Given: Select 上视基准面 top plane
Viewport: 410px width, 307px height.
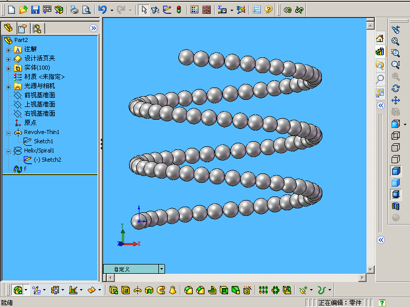Looking at the screenshot, I should (39, 104).
